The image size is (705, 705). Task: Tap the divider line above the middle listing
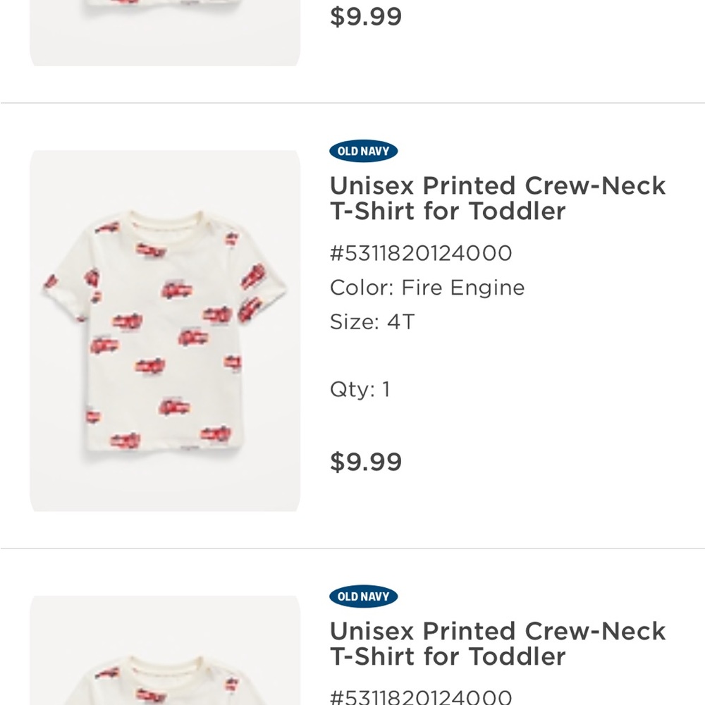352,103
